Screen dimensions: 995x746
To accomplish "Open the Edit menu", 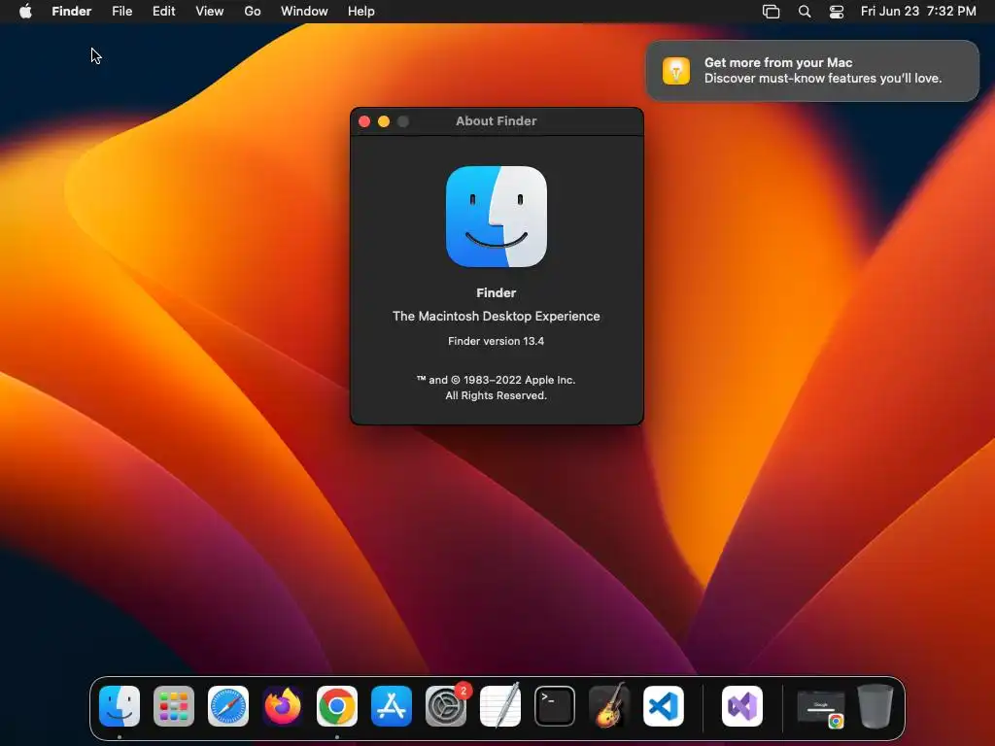I will point(163,12).
